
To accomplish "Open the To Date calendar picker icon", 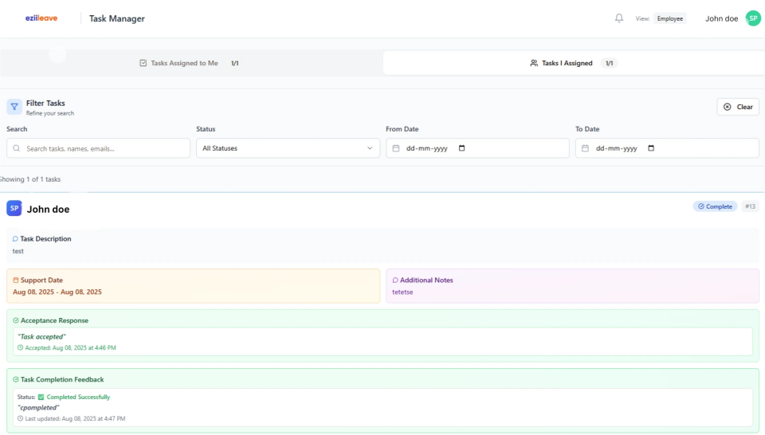I will 651,148.
